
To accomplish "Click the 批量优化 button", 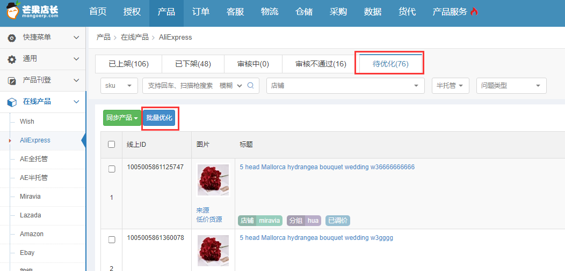I will 160,118.
